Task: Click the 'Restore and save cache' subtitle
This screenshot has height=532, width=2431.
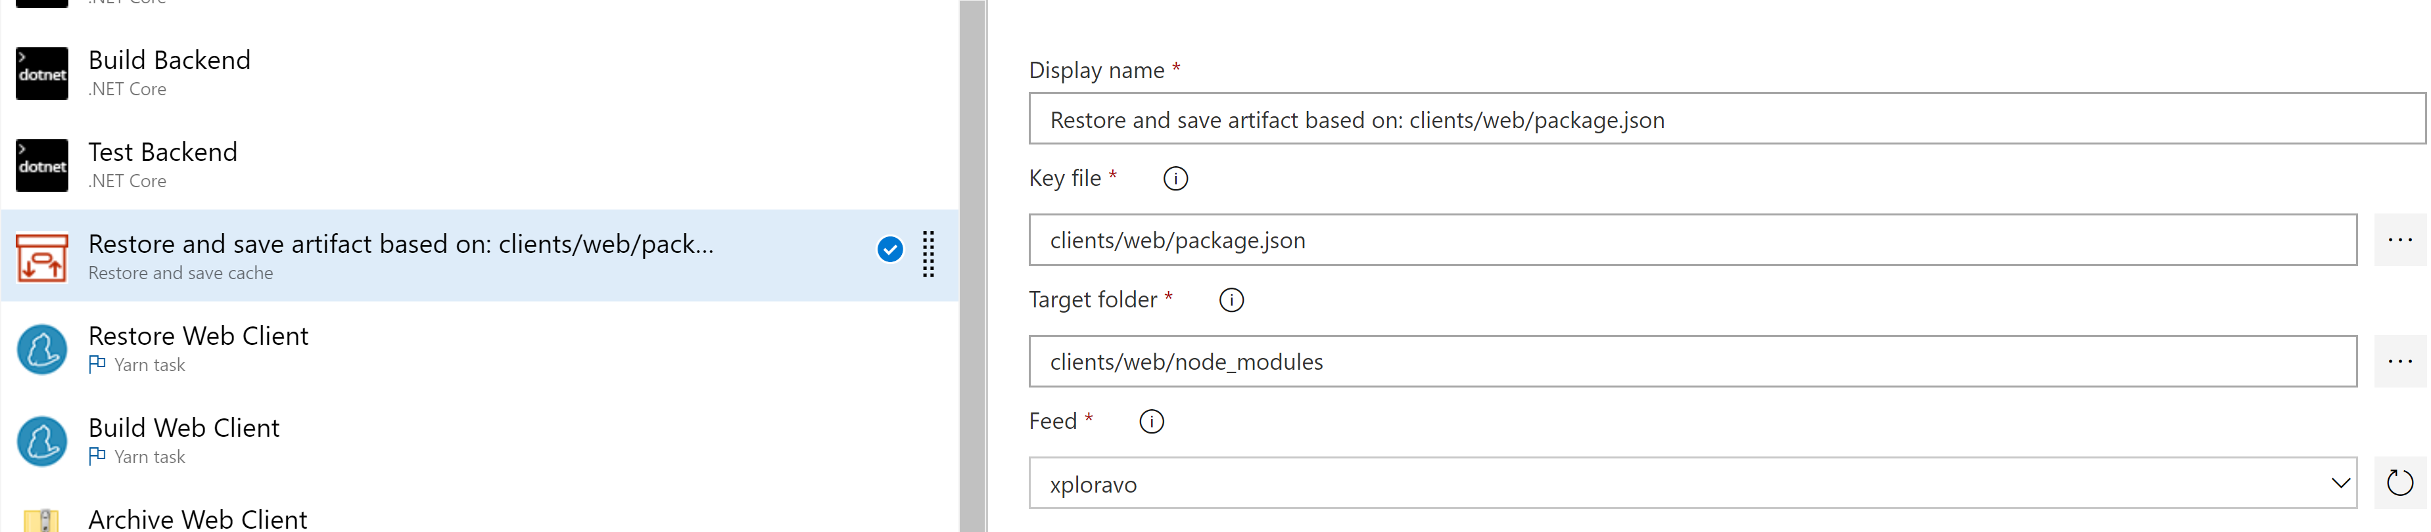Action: (180, 273)
